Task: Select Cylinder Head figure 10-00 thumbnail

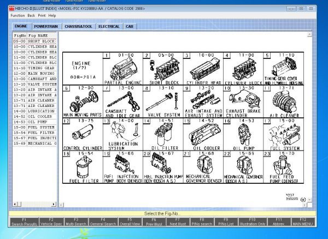Action: pyautogui.click(x=203, y=68)
